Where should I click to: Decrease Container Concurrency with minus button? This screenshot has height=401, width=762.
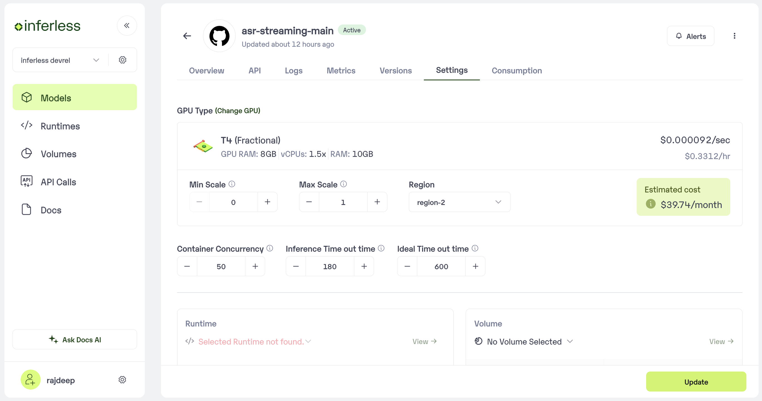(x=187, y=266)
